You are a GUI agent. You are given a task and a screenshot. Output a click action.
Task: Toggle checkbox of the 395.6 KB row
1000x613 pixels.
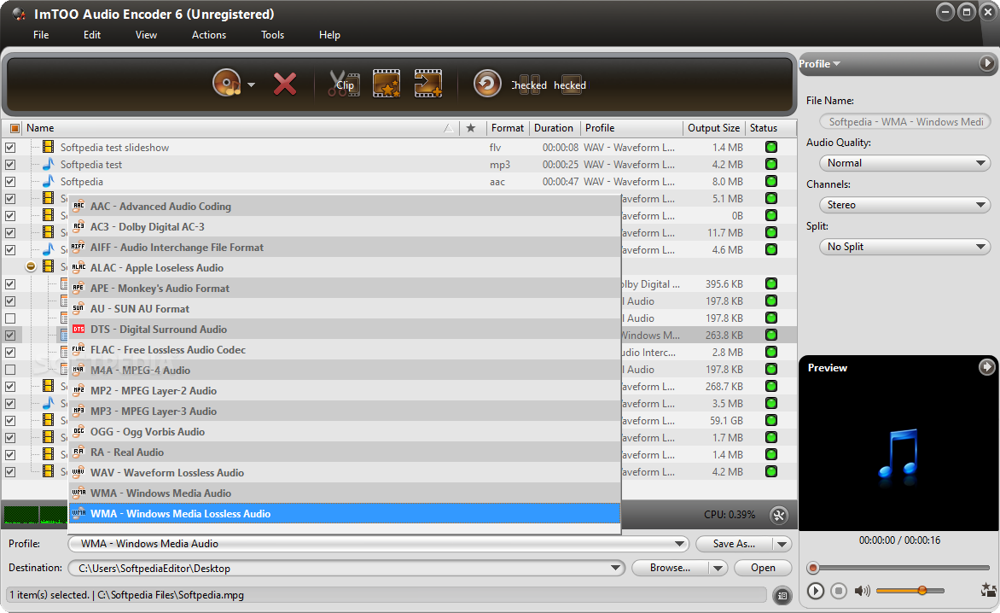pyautogui.click(x=10, y=283)
